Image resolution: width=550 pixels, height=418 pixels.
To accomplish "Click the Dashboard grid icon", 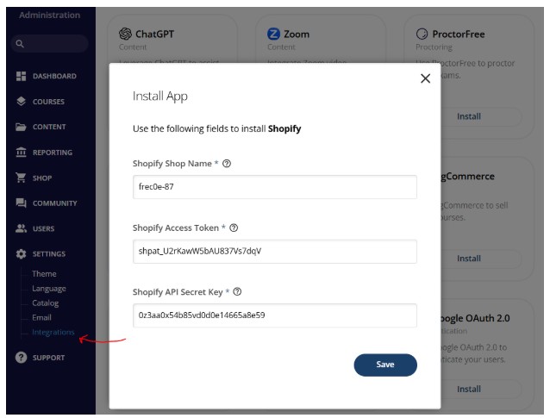I will pyautogui.click(x=21, y=76).
